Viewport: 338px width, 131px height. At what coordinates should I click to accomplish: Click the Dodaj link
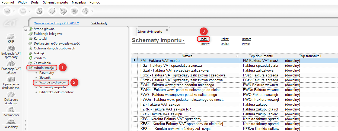click(203, 39)
